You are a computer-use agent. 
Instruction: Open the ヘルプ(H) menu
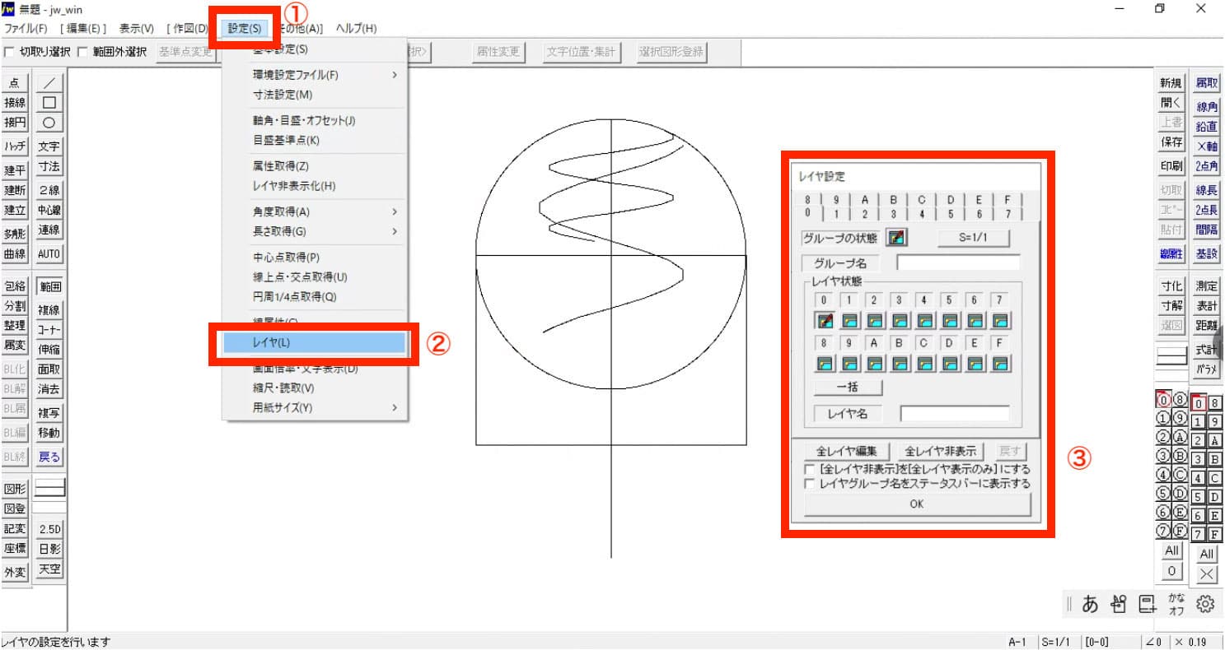[357, 29]
